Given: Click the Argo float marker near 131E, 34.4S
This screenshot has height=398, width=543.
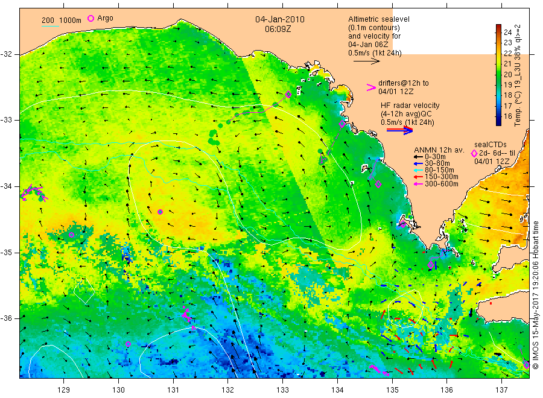Looking at the screenshot, I should (160, 212).
